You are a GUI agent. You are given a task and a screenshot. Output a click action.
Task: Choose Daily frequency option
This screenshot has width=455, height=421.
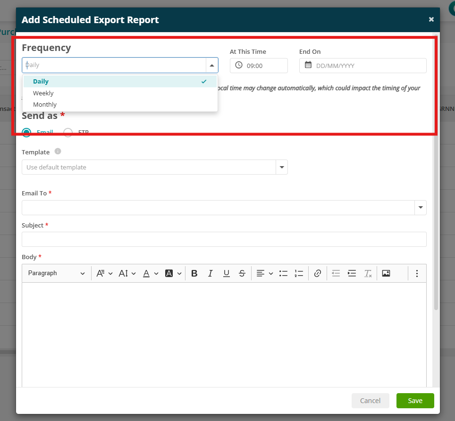(x=120, y=82)
